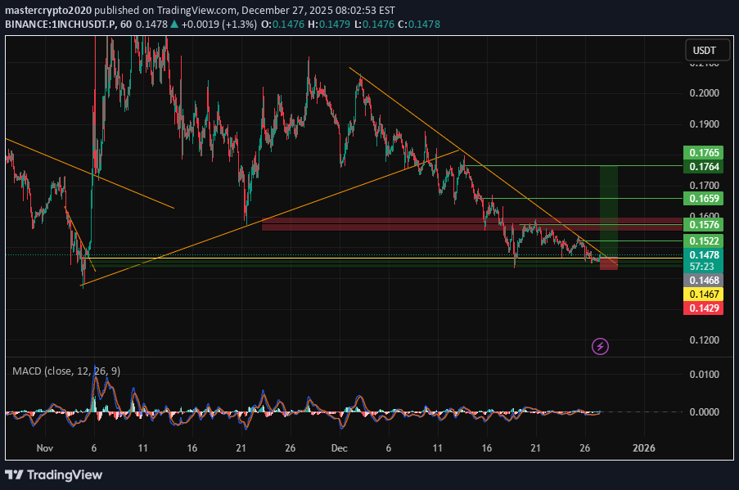Viewport: 739px width, 490px height.
Task: Click the gray 0.1468 price label
Action: coord(704,280)
